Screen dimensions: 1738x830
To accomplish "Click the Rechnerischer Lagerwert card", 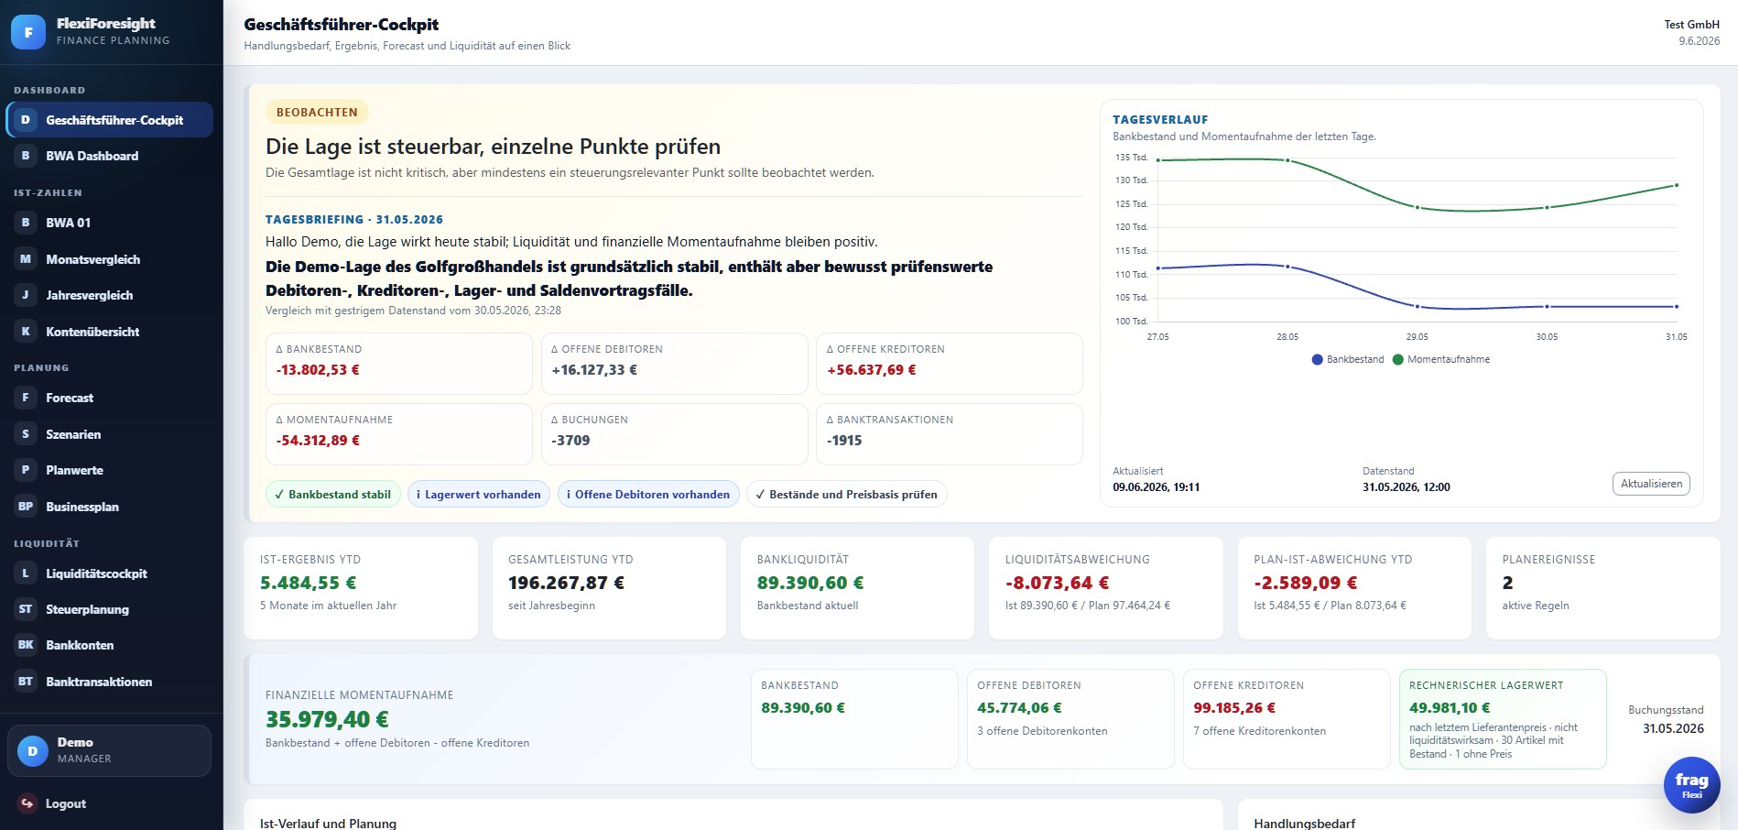I will point(1503,719).
